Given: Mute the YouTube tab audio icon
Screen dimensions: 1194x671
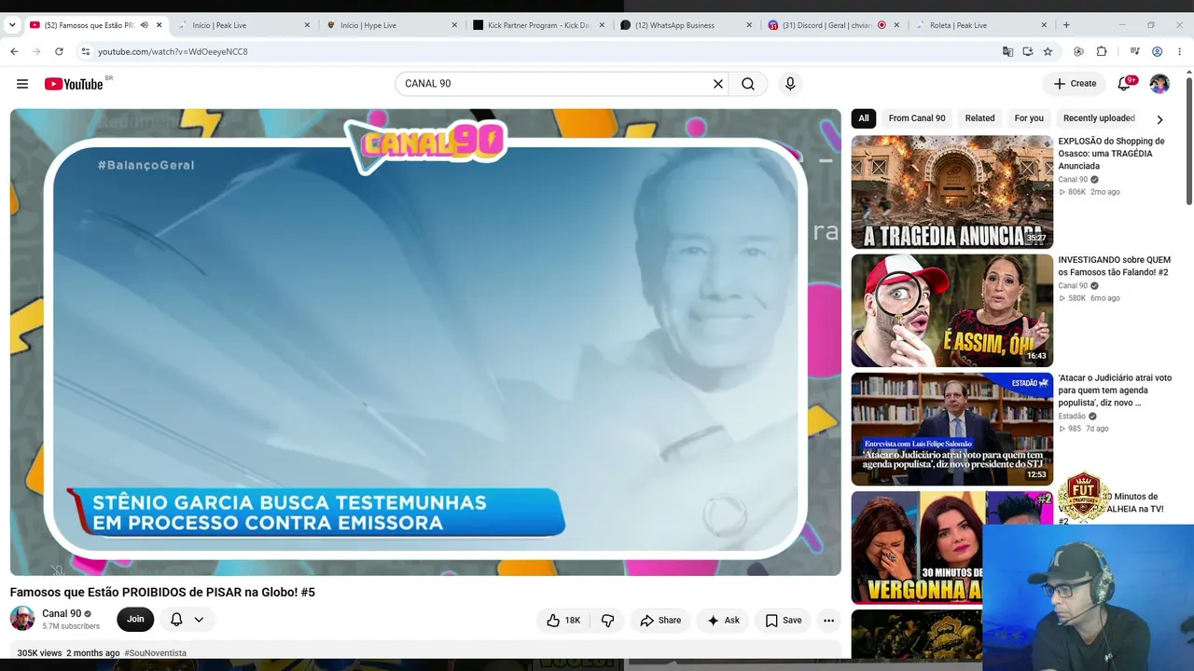Looking at the screenshot, I should pyautogui.click(x=144, y=25).
